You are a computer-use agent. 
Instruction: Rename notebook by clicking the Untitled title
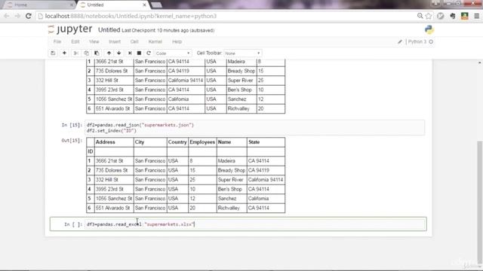tap(109, 30)
